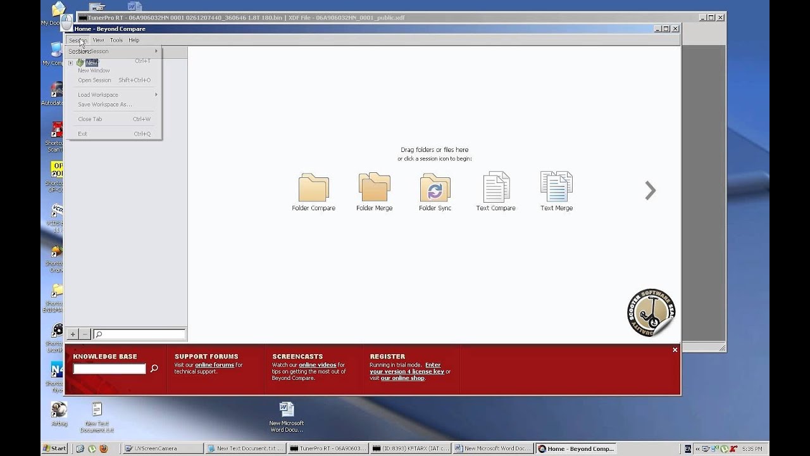Expand the New node in sessions tree
Screen dimensions: 810x456
tap(71, 63)
